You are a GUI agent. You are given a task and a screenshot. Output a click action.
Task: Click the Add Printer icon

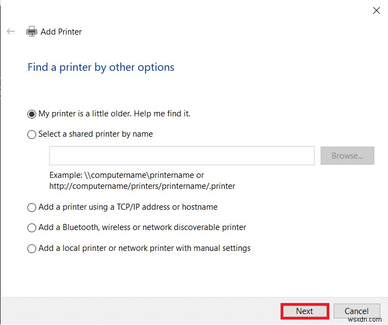point(32,31)
